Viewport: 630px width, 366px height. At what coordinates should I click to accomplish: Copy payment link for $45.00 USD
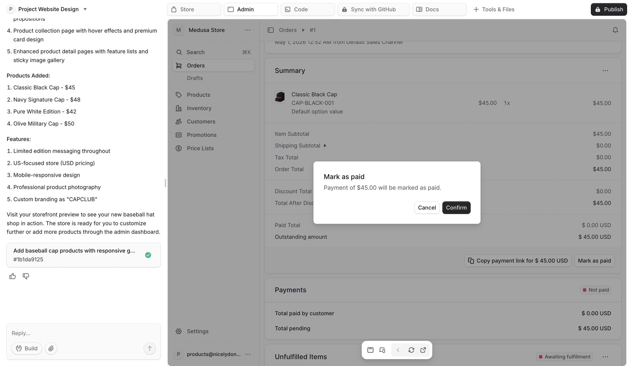pyautogui.click(x=518, y=261)
